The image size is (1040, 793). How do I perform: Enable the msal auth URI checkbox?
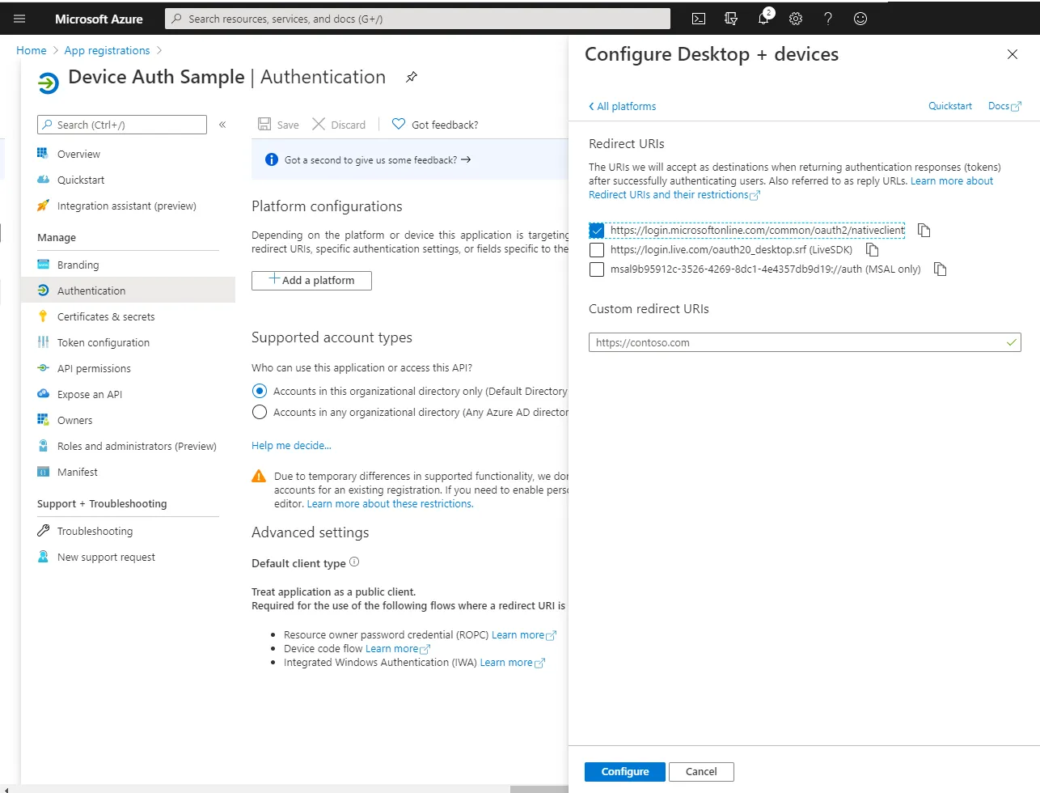coord(597,269)
